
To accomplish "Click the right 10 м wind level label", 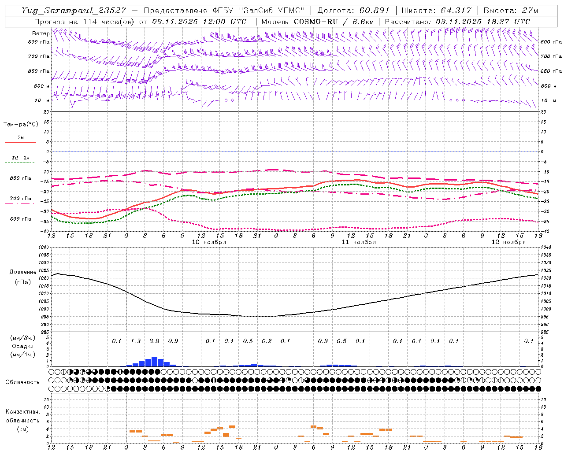I will click(x=548, y=100).
